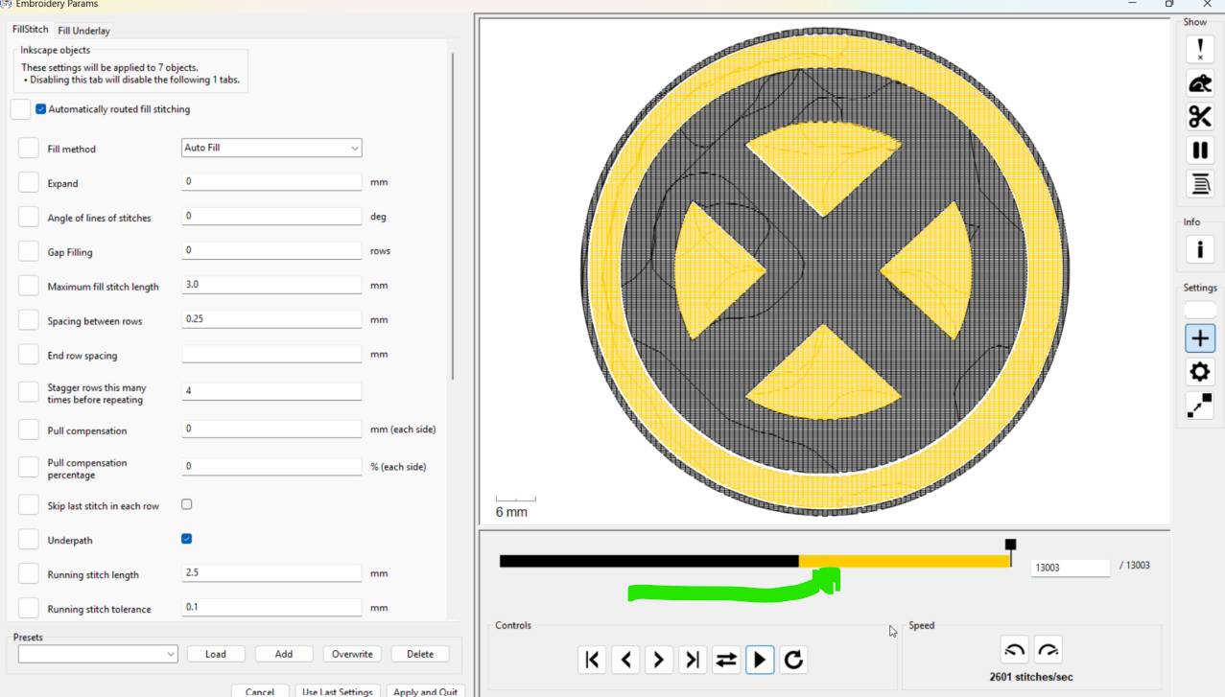Jump to the last stitch
Viewport: 1225px width, 697px height.
click(x=693, y=660)
